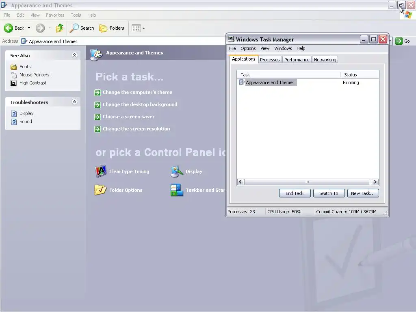Go up one level with the Up folder icon
Screen dimensions: 416x312
pyautogui.click(x=59, y=28)
